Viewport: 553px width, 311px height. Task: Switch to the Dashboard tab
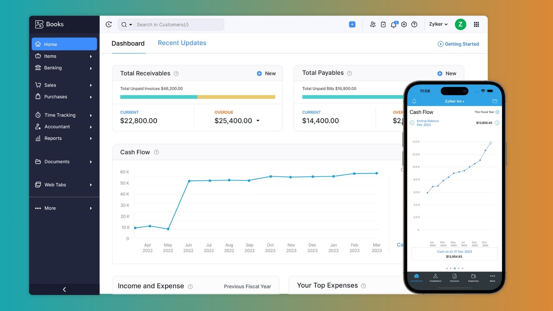[x=128, y=43]
